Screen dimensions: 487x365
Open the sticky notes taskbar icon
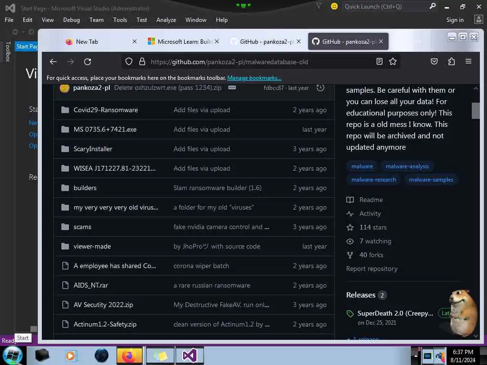(160, 355)
